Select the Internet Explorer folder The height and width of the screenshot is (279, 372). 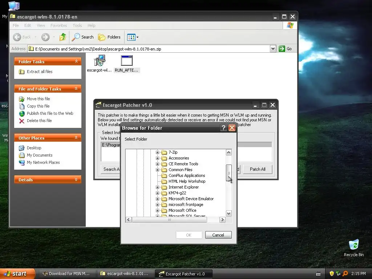tap(183, 187)
